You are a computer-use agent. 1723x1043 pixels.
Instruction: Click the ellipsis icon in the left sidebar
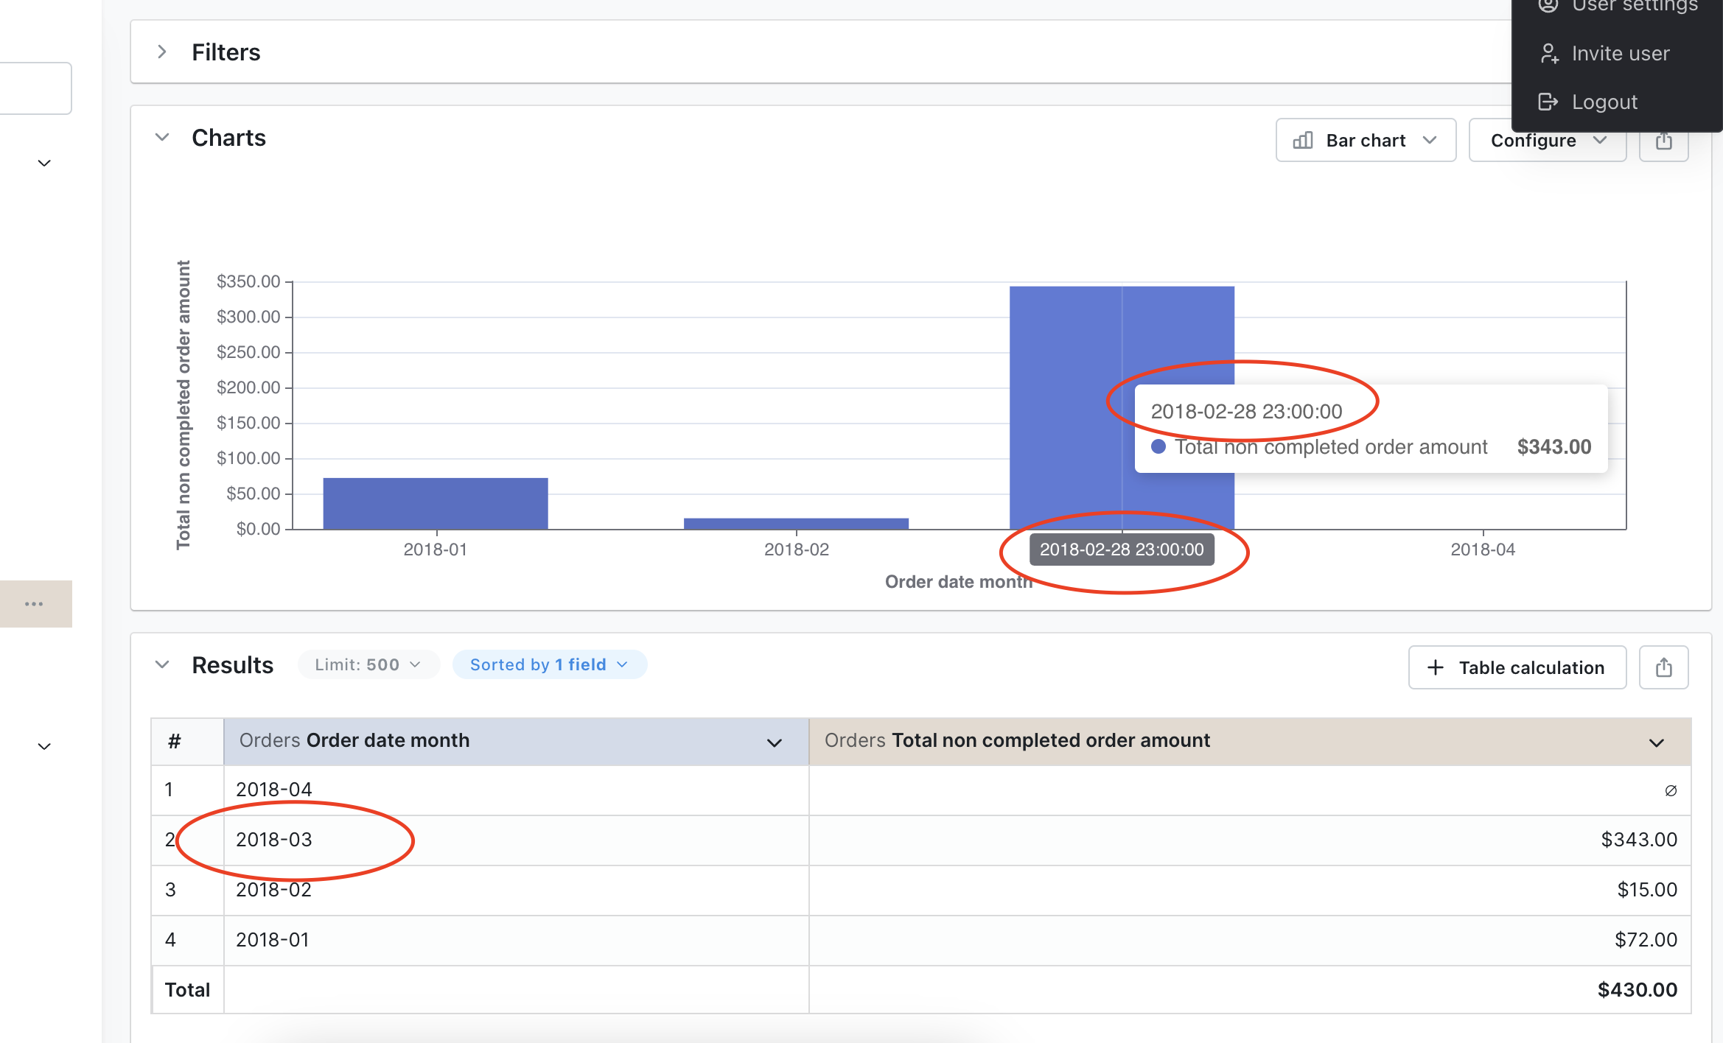pyautogui.click(x=35, y=603)
